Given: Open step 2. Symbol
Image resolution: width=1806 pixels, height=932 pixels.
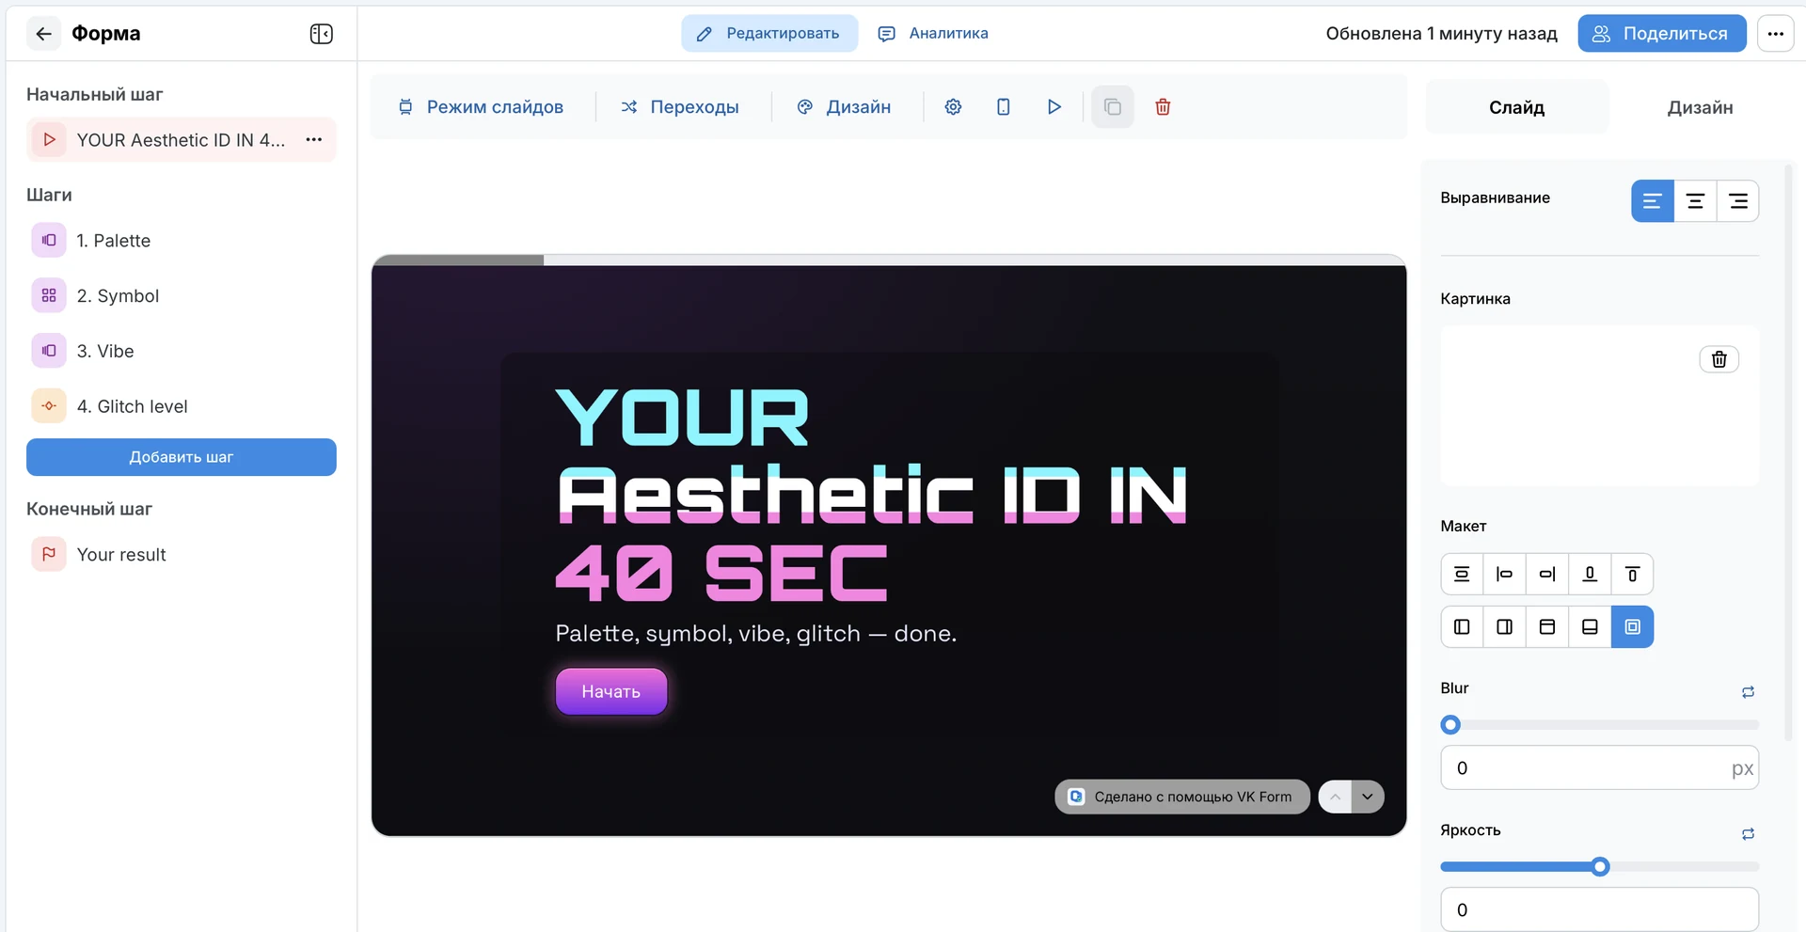Looking at the screenshot, I should tap(181, 295).
